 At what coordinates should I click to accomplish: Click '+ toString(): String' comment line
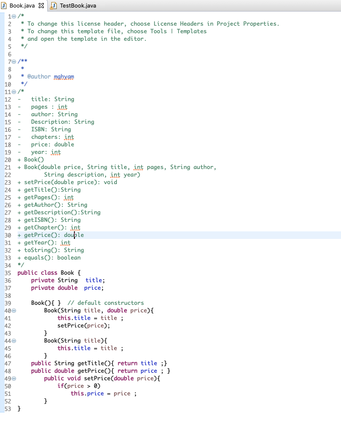tap(51, 250)
